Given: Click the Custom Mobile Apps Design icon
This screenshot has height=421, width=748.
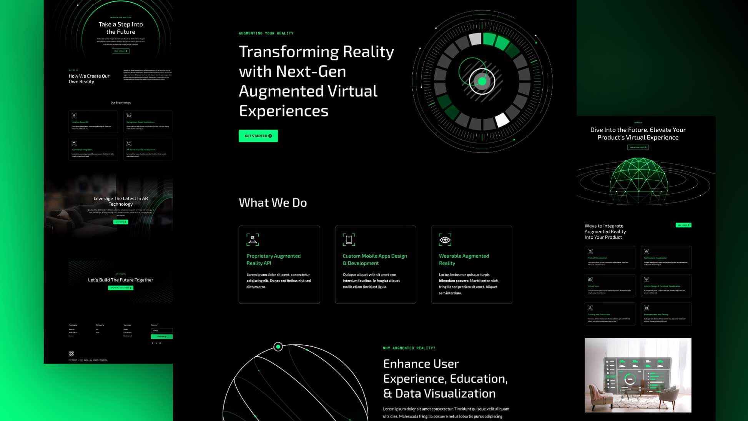Looking at the screenshot, I should click(x=349, y=240).
